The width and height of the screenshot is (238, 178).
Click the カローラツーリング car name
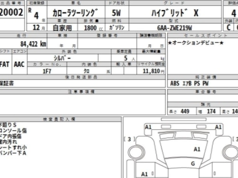click(x=75, y=13)
